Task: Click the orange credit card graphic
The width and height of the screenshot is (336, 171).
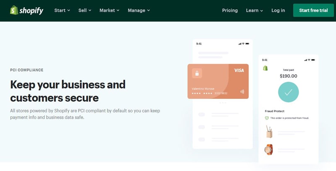Action: tap(218, 81)
